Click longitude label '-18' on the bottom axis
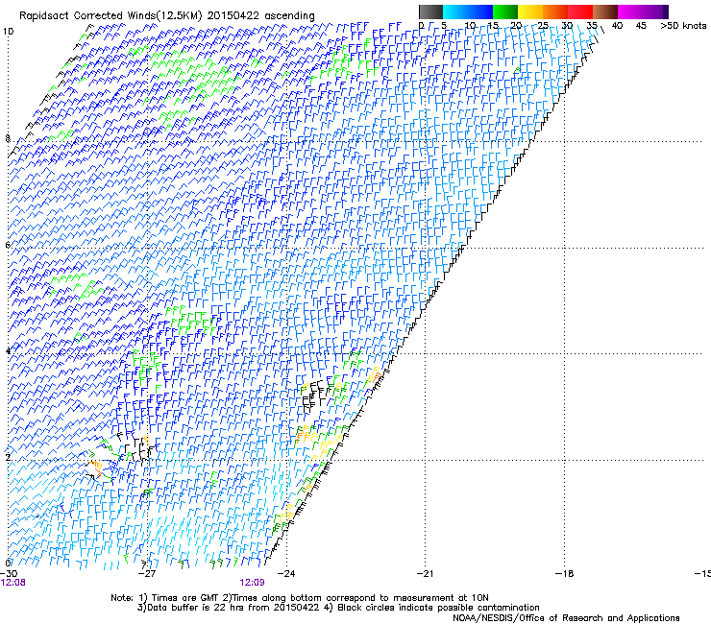The image size is (711, 624). (x=564, y=573)
